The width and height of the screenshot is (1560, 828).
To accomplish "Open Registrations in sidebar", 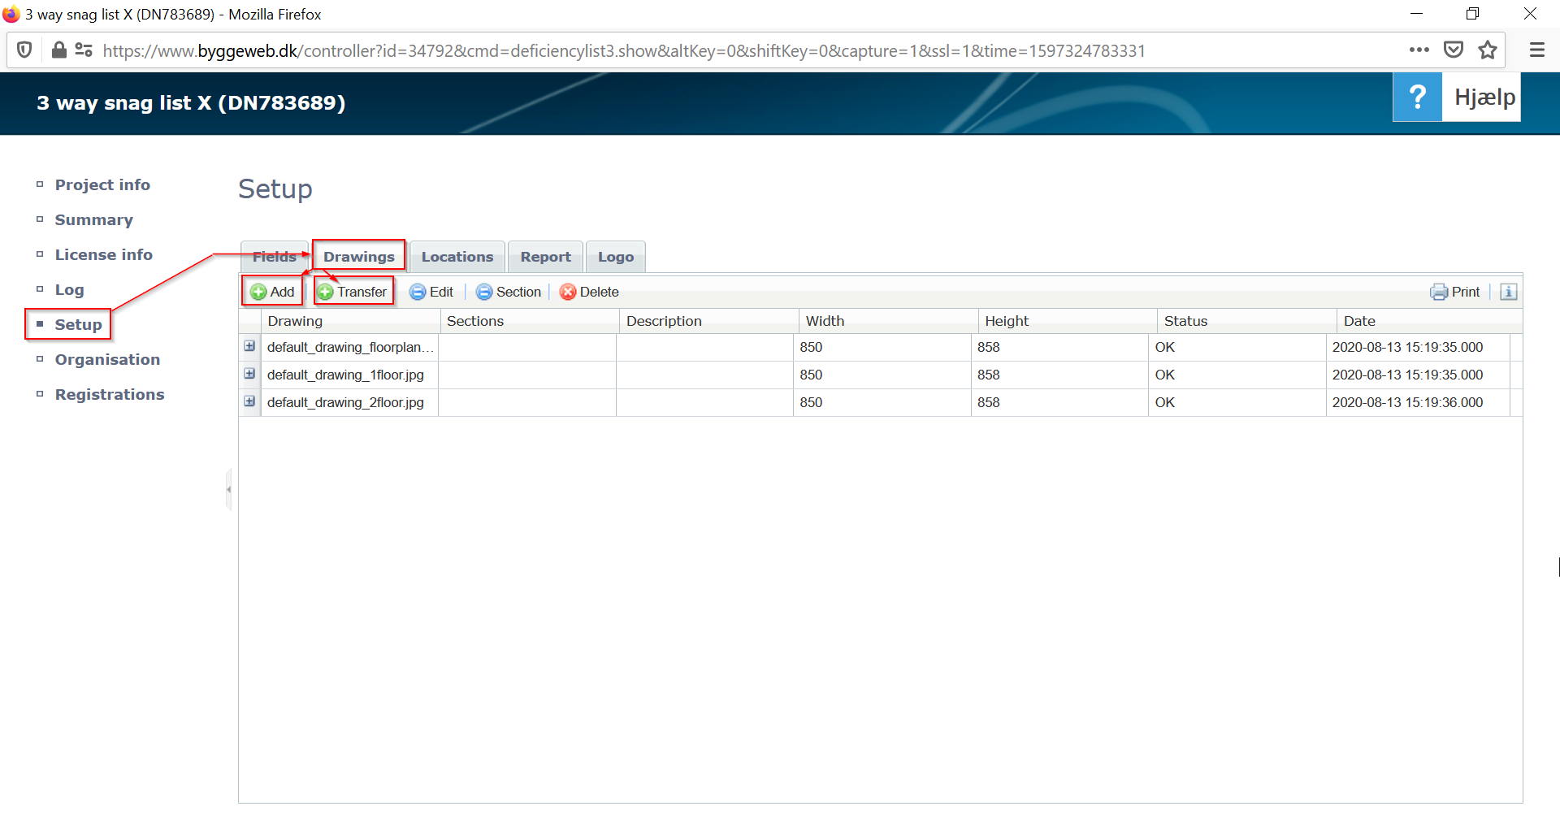I will [x=110, y=394].
